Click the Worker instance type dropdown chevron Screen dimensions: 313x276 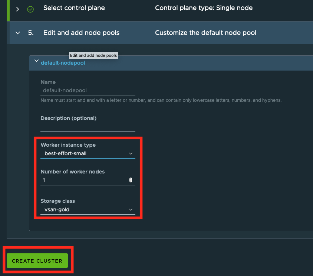coord(131,153)
